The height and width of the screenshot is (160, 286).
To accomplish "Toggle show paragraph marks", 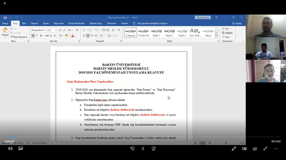I will click(119, 30).
